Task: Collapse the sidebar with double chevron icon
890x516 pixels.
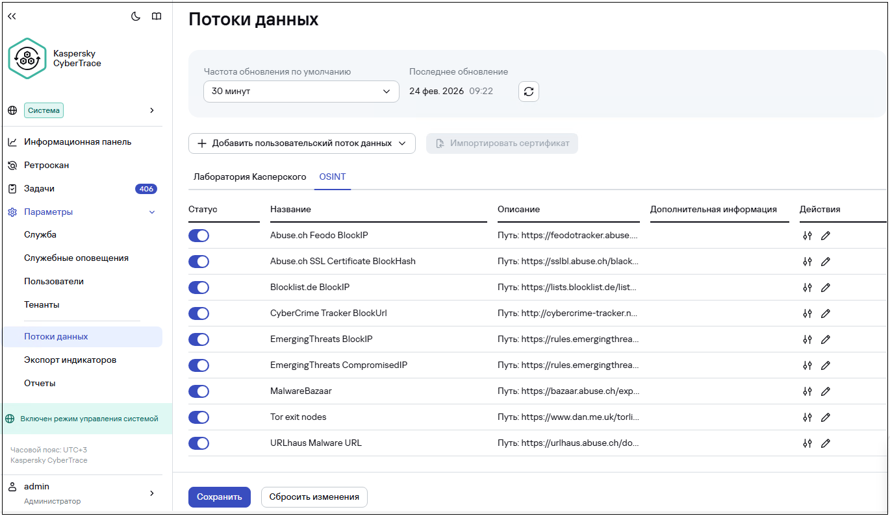Action: pos(12,16)
